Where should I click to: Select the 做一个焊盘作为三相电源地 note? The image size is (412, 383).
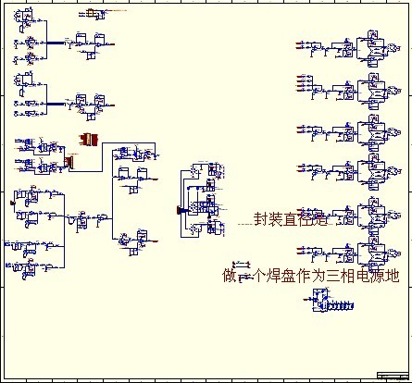pos(311,276)
